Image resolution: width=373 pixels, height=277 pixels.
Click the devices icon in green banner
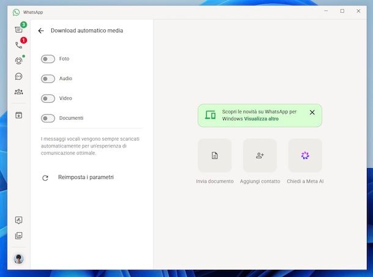(x=210, y=115)
